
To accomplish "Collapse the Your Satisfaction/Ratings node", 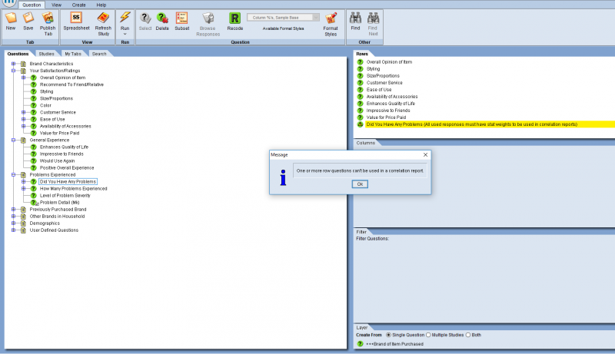I will click(x=13, y=71).
